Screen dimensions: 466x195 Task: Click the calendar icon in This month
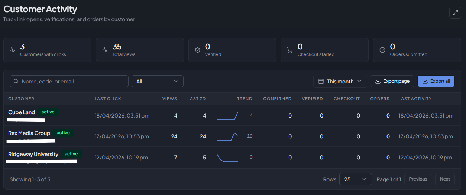321,81
